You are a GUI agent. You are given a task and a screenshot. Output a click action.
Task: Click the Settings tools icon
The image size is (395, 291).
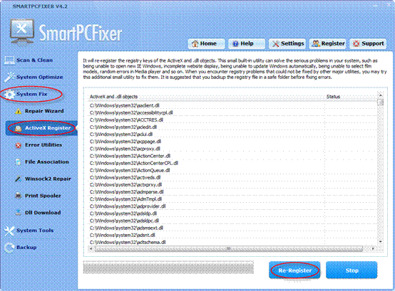tap(276, 43)
